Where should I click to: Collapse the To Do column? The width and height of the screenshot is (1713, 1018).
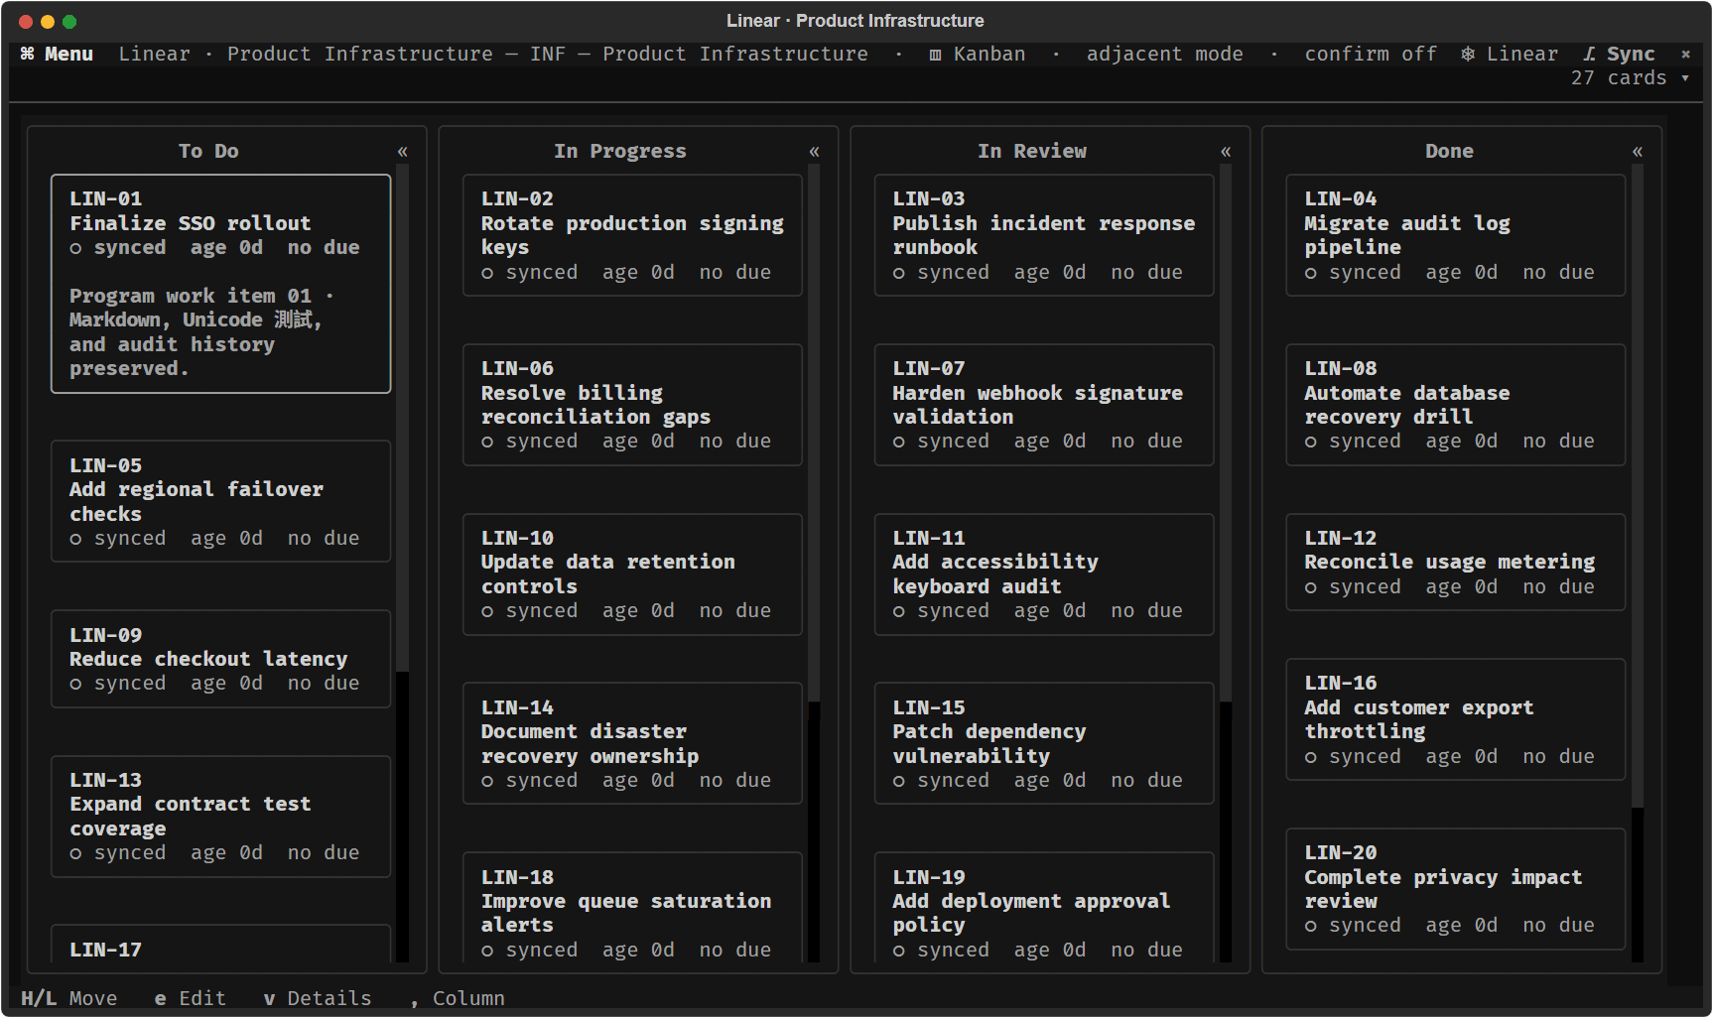403,152
